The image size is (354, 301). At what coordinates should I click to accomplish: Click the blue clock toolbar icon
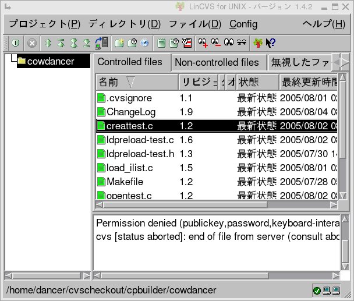pyautogui.click(x=145, y=43)
